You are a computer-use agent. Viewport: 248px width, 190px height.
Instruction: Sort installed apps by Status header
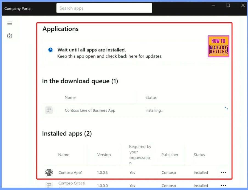point(199,155)
